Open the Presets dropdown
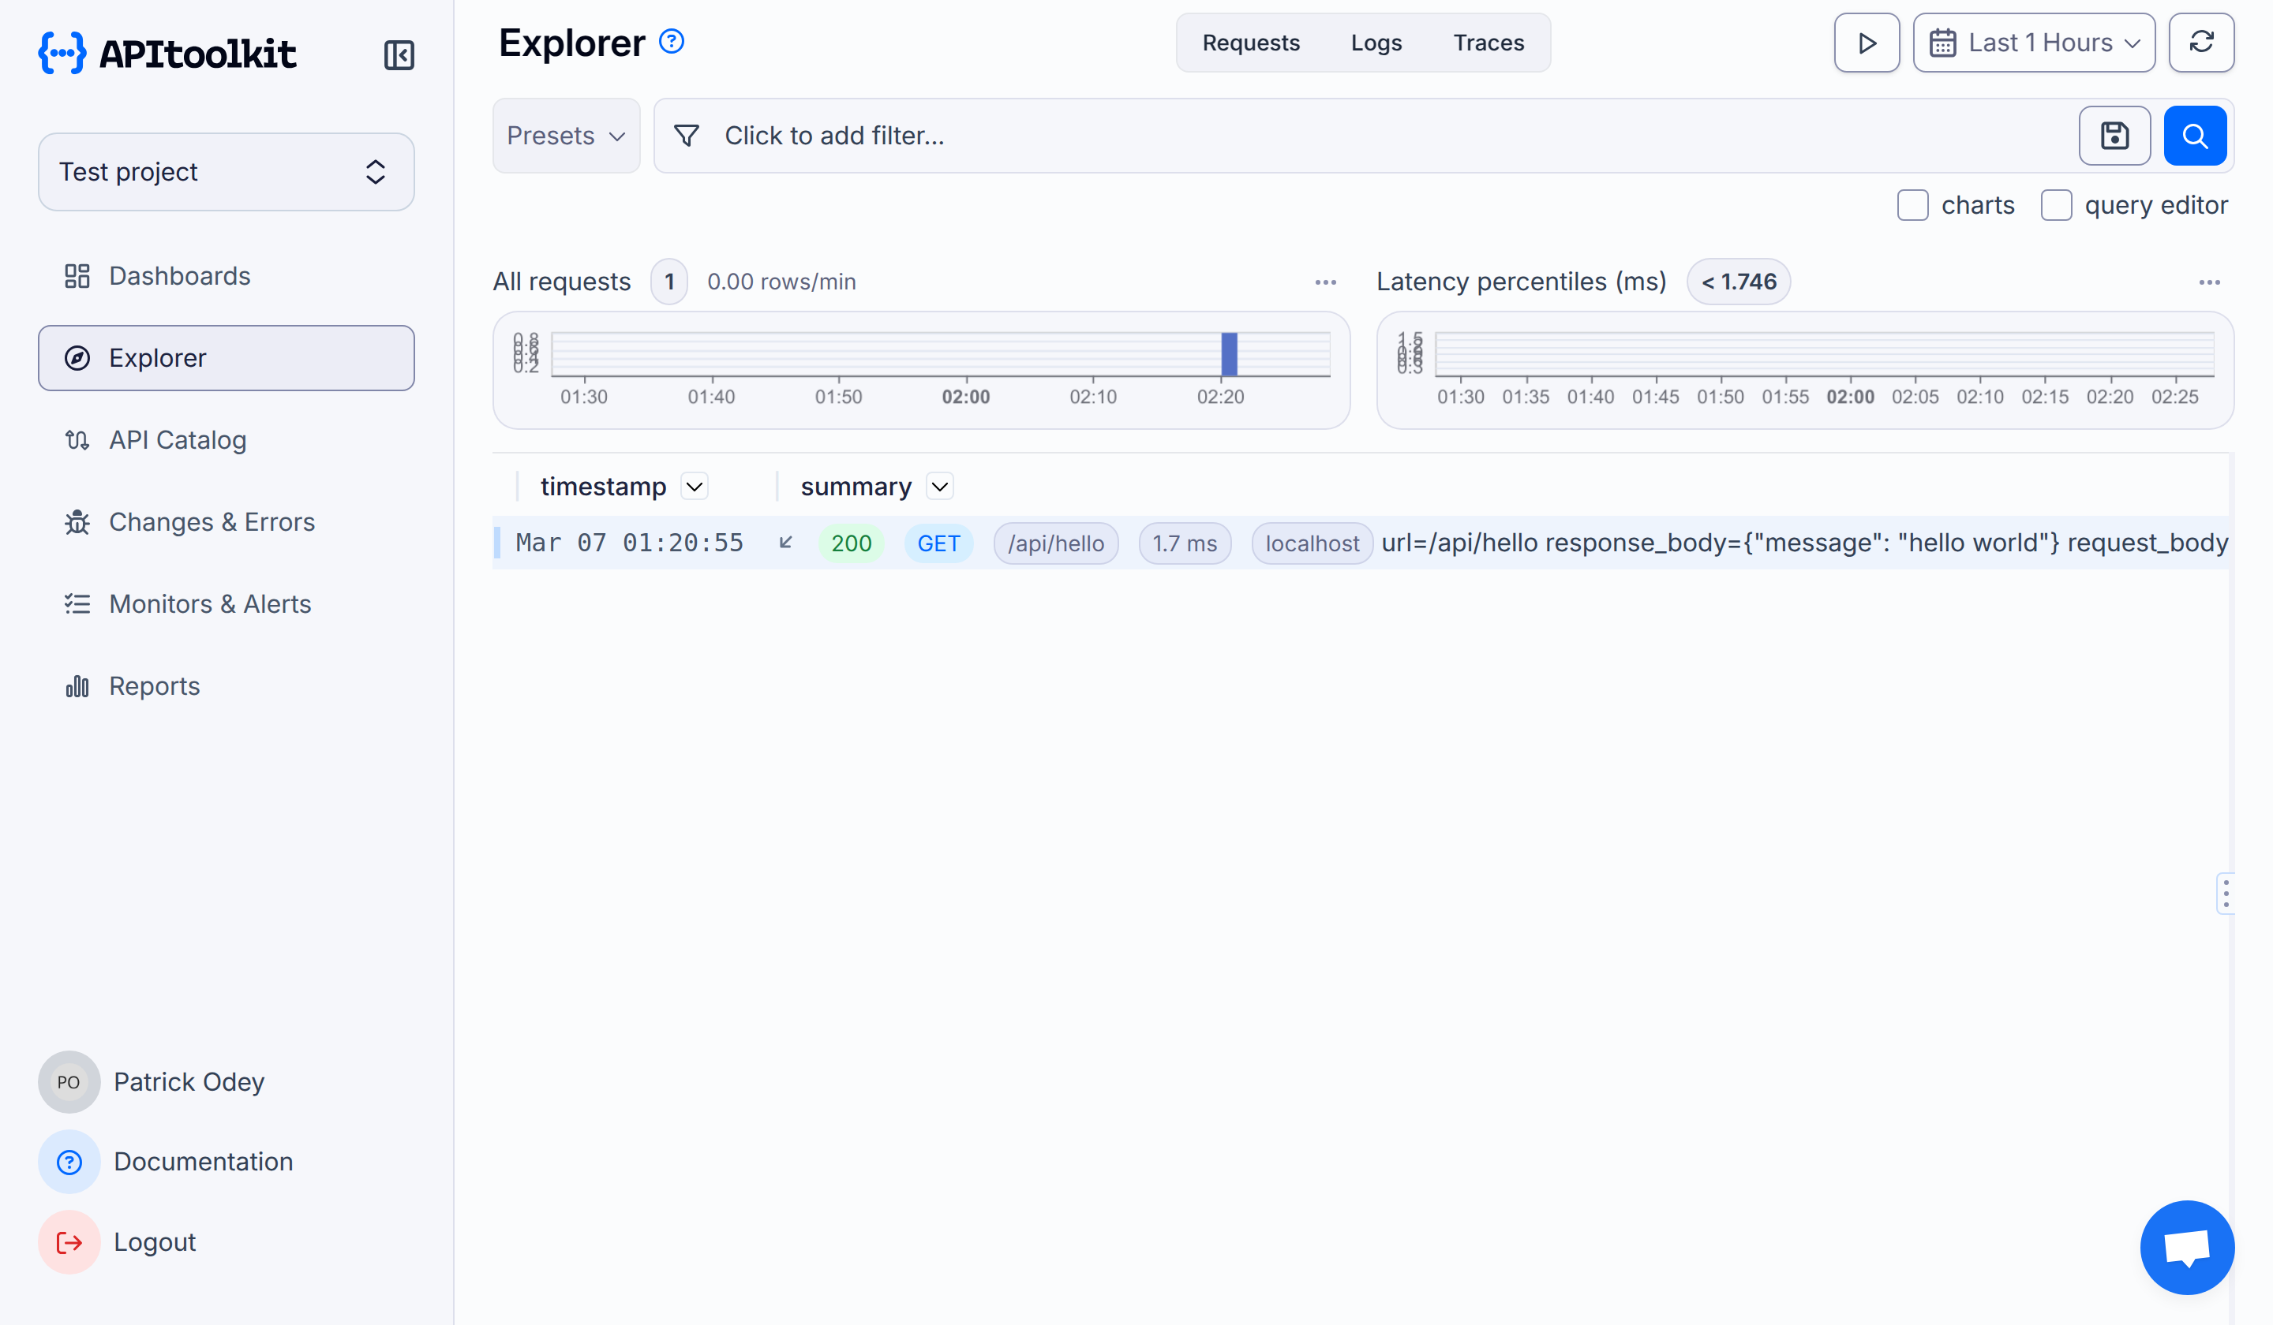Viewport: 2273px width, 1325px height. tap(566, 135)
